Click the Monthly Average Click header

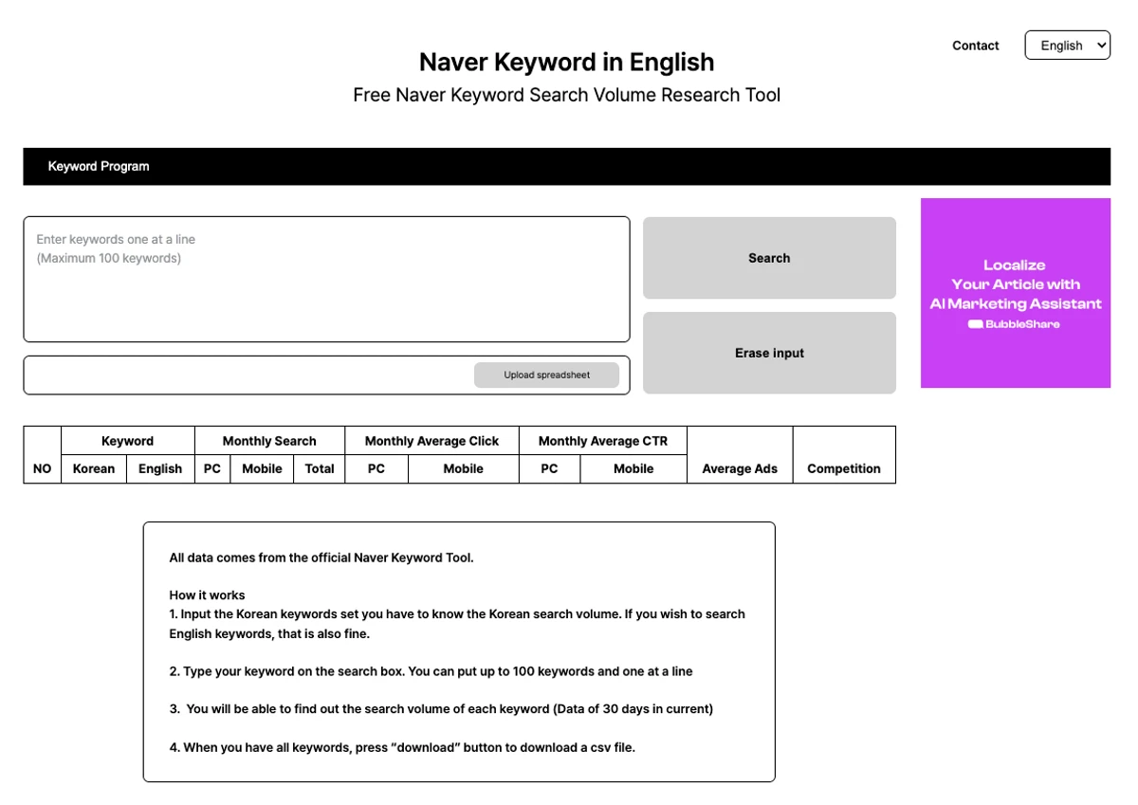coord(431,441)
